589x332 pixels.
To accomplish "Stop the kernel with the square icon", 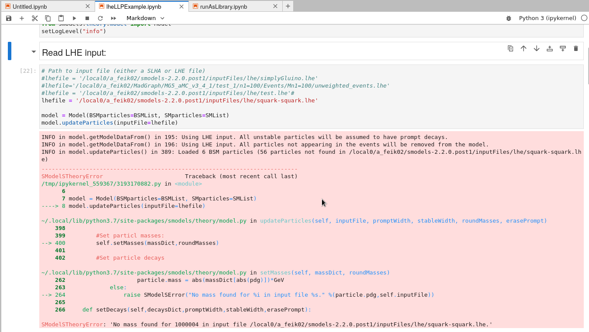I will (87, 18).
